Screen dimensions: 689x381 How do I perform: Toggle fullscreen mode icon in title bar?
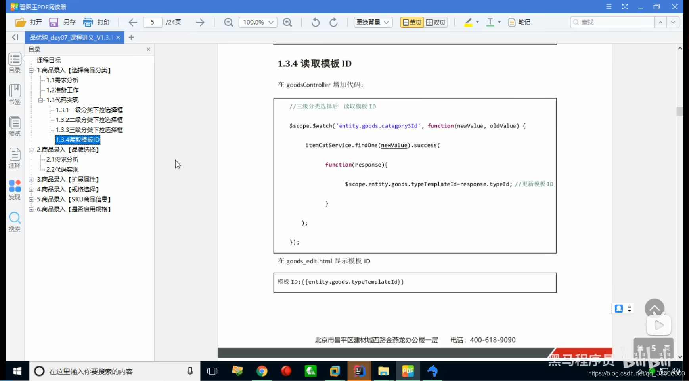point(625,7)
